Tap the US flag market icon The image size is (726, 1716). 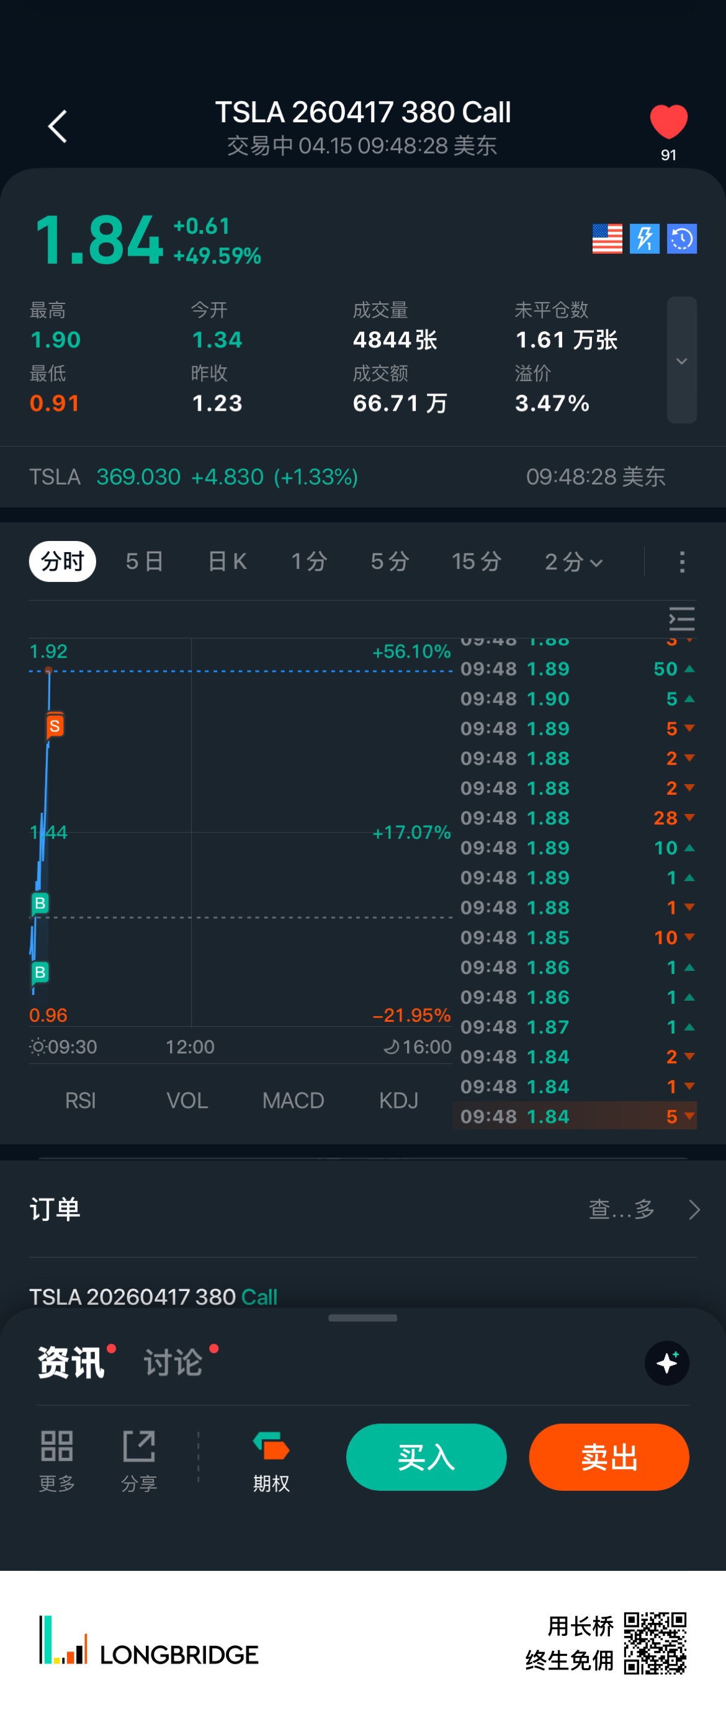point(607,238)
